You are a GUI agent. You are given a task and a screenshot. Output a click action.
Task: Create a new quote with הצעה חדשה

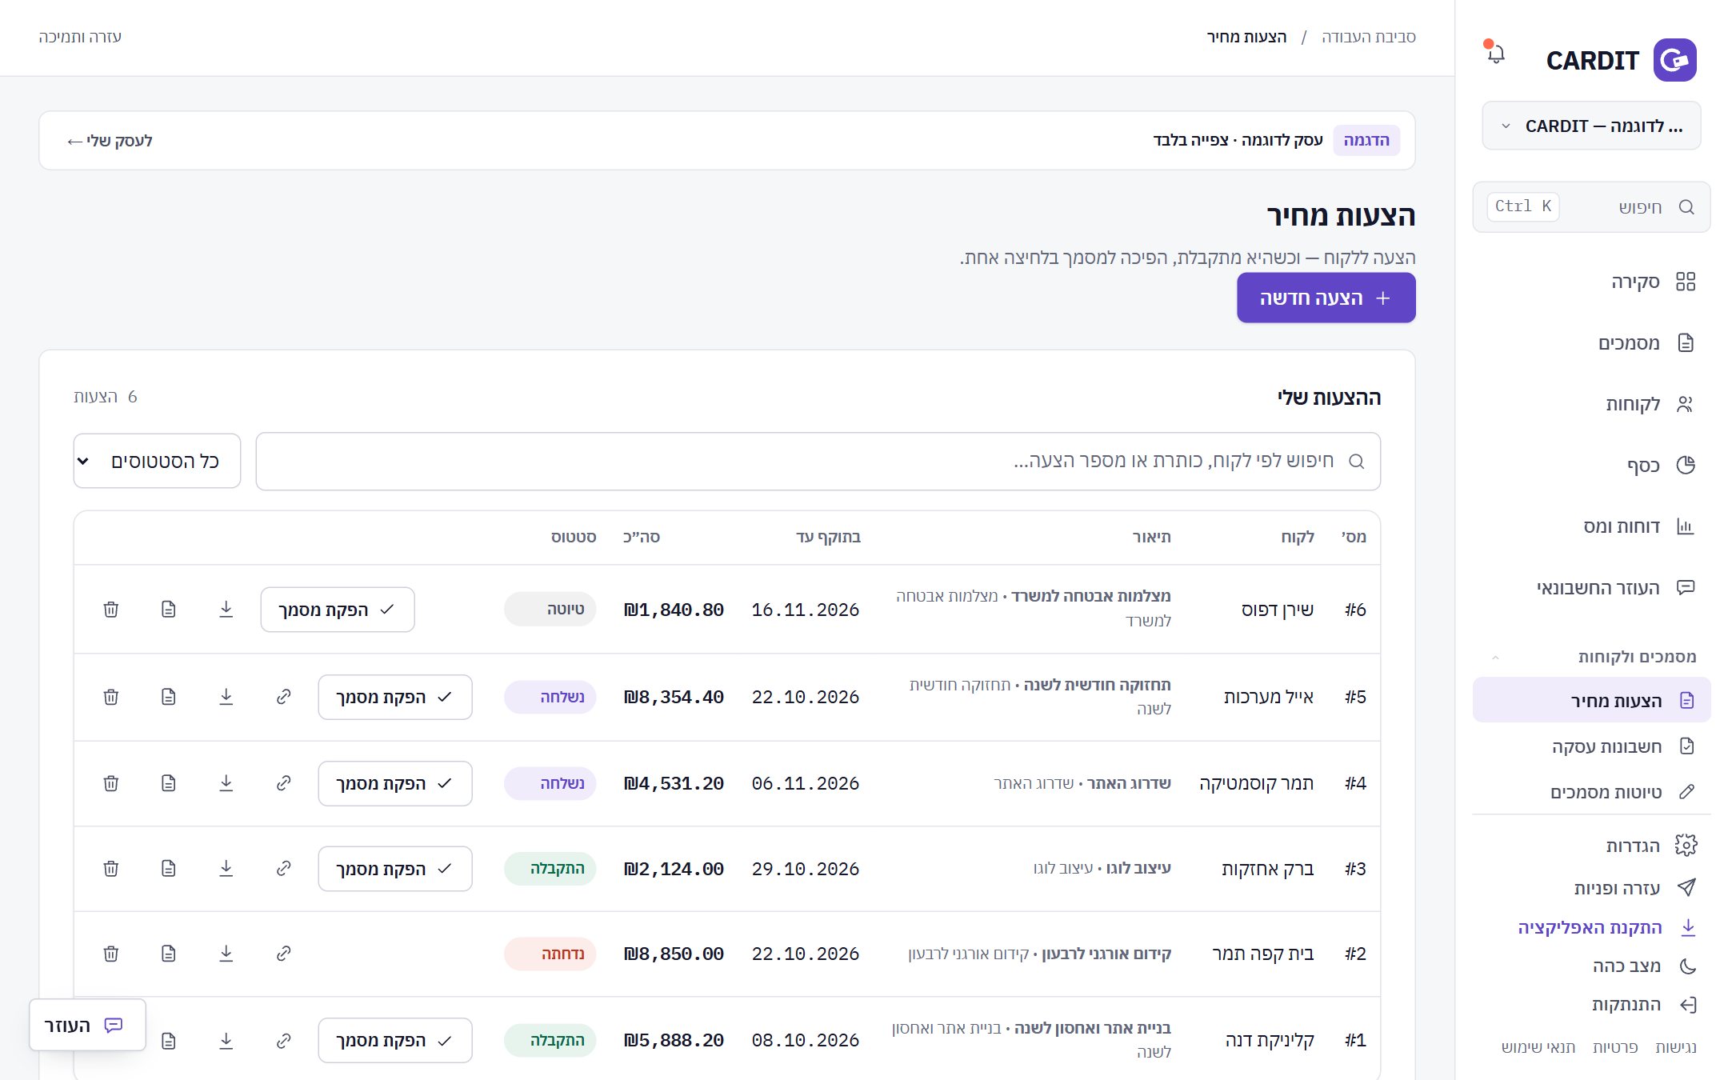pyautogui.click(x=1326, y=298)
